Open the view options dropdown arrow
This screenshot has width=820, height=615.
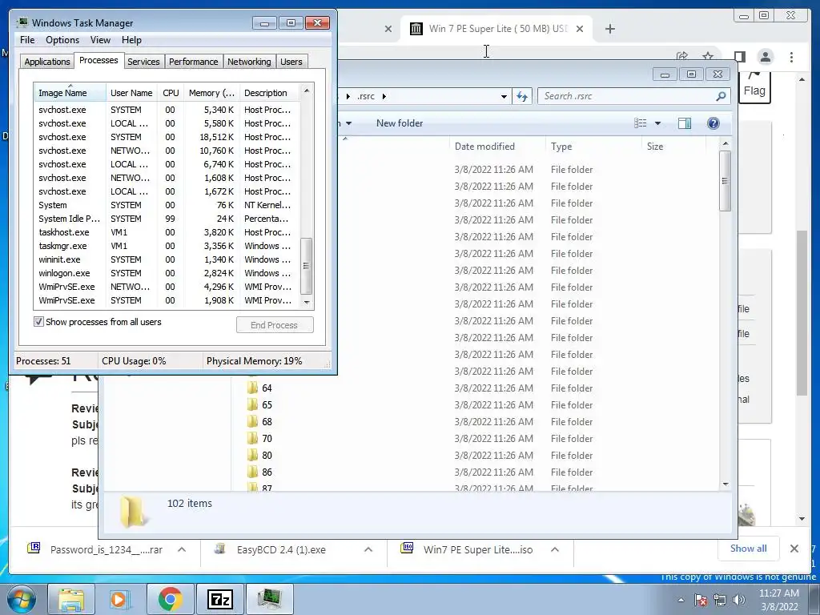658,123
